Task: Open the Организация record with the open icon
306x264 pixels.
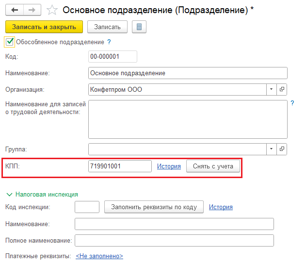Action: click(x=282, y=89)
